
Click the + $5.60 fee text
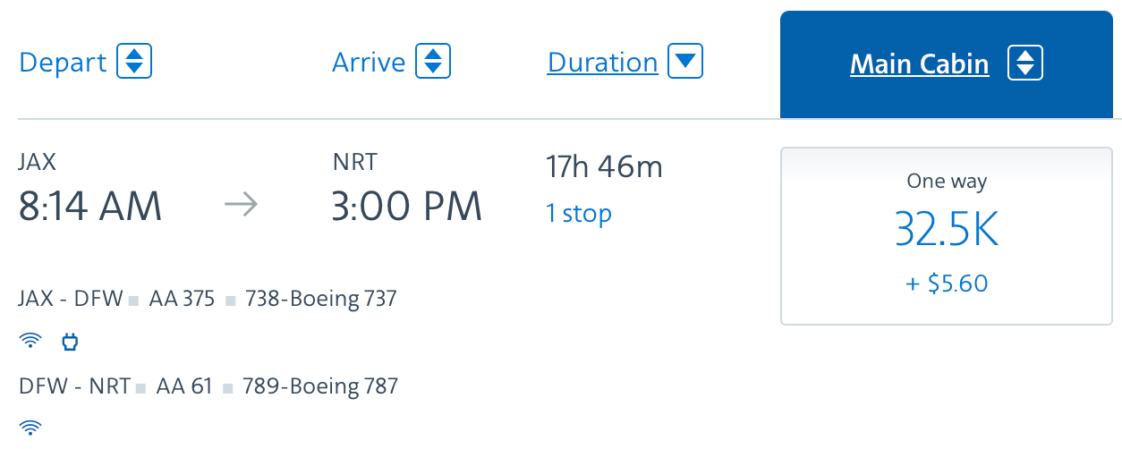(x=947, y=284)
